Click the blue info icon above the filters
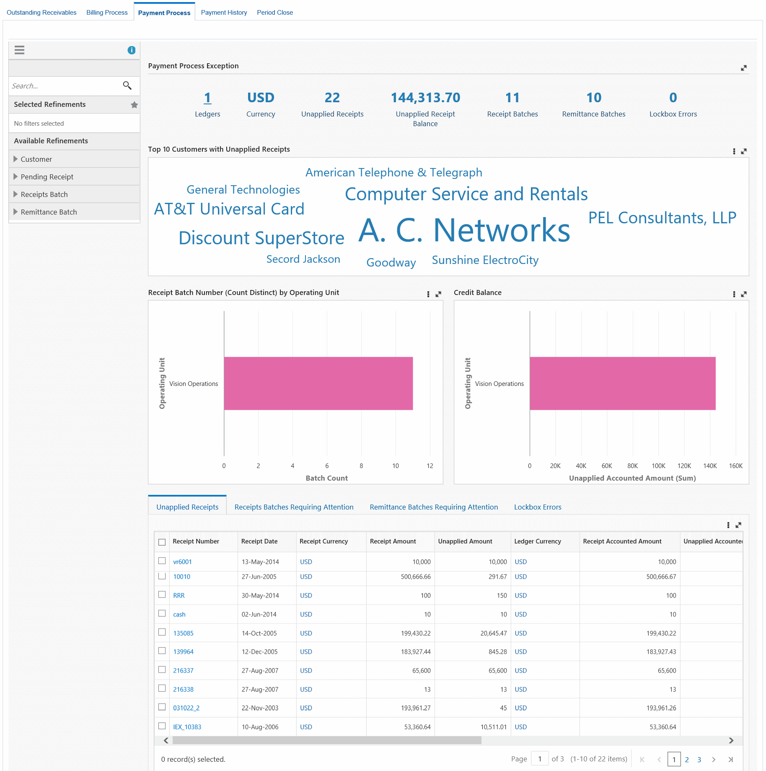766x771 pixels. coord(131,50)
